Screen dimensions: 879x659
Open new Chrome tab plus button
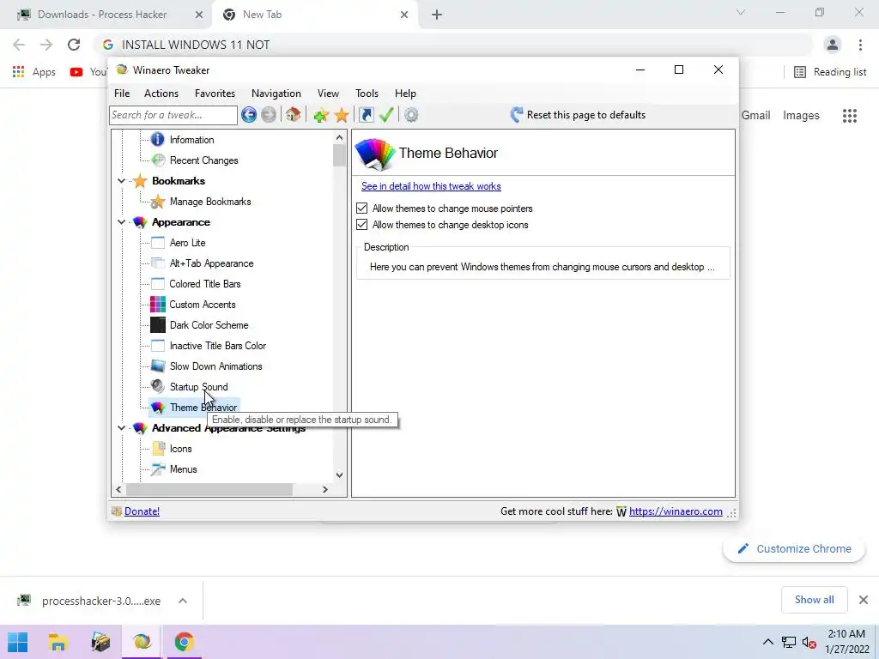pos(437,15)
